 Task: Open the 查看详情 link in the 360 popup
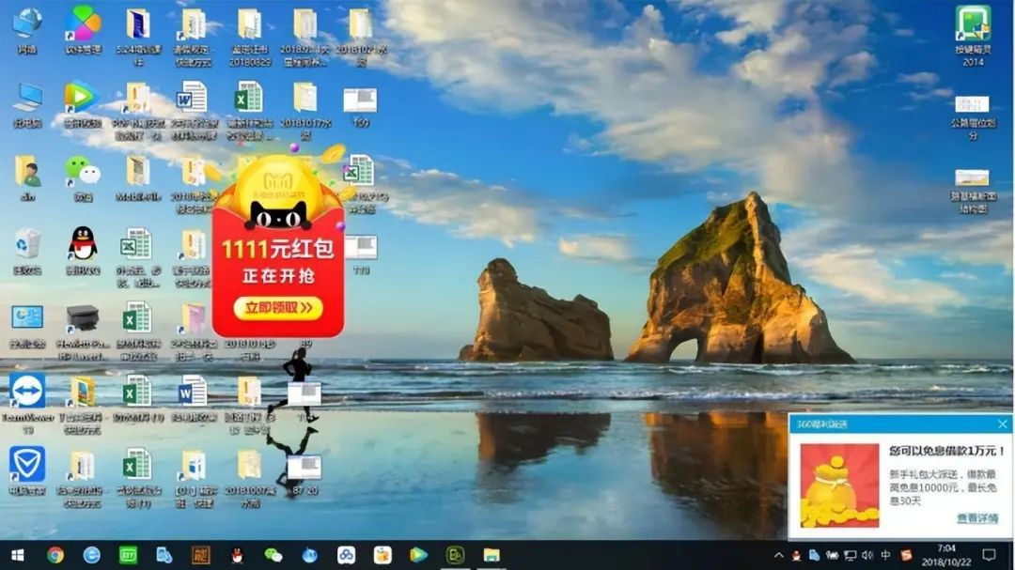(977, 517)
